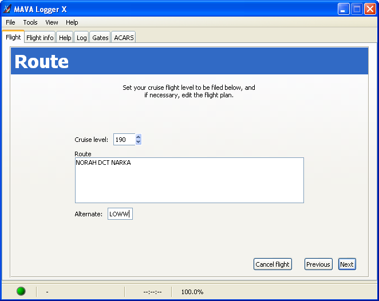Switch to the Help tab

(65, 38)
